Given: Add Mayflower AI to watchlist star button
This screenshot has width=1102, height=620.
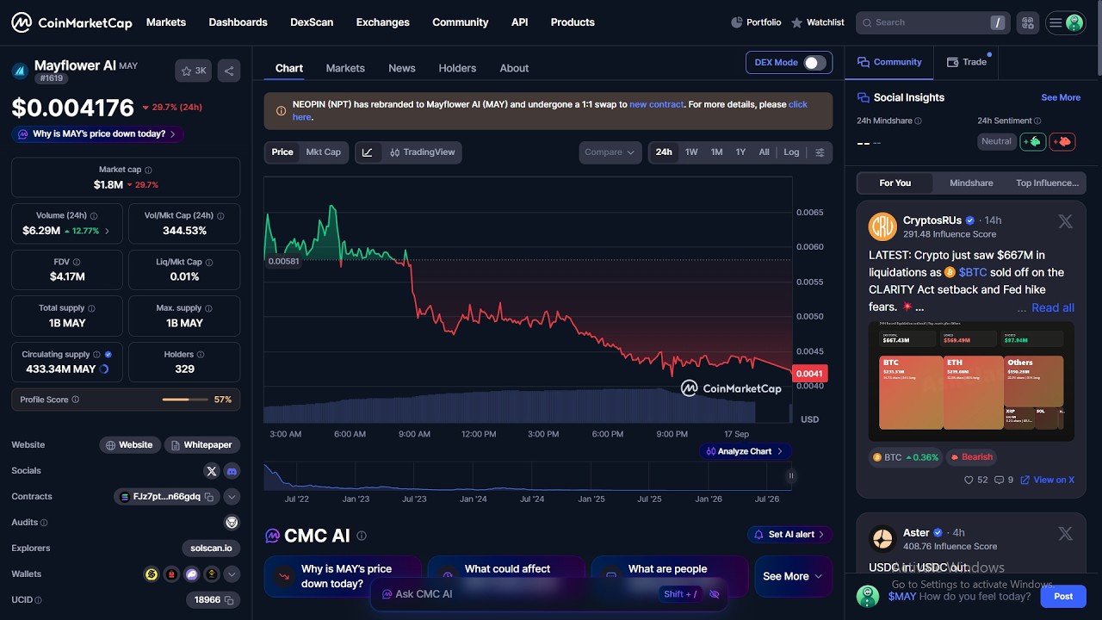Looking at the screenshot, I should click(x=194, y=71).
